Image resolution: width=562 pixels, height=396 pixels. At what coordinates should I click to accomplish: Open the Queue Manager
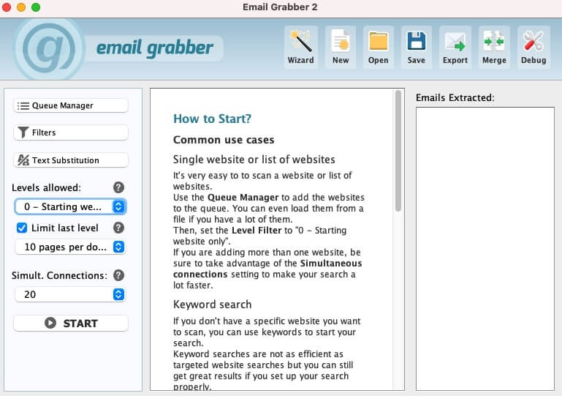point(71,105)
